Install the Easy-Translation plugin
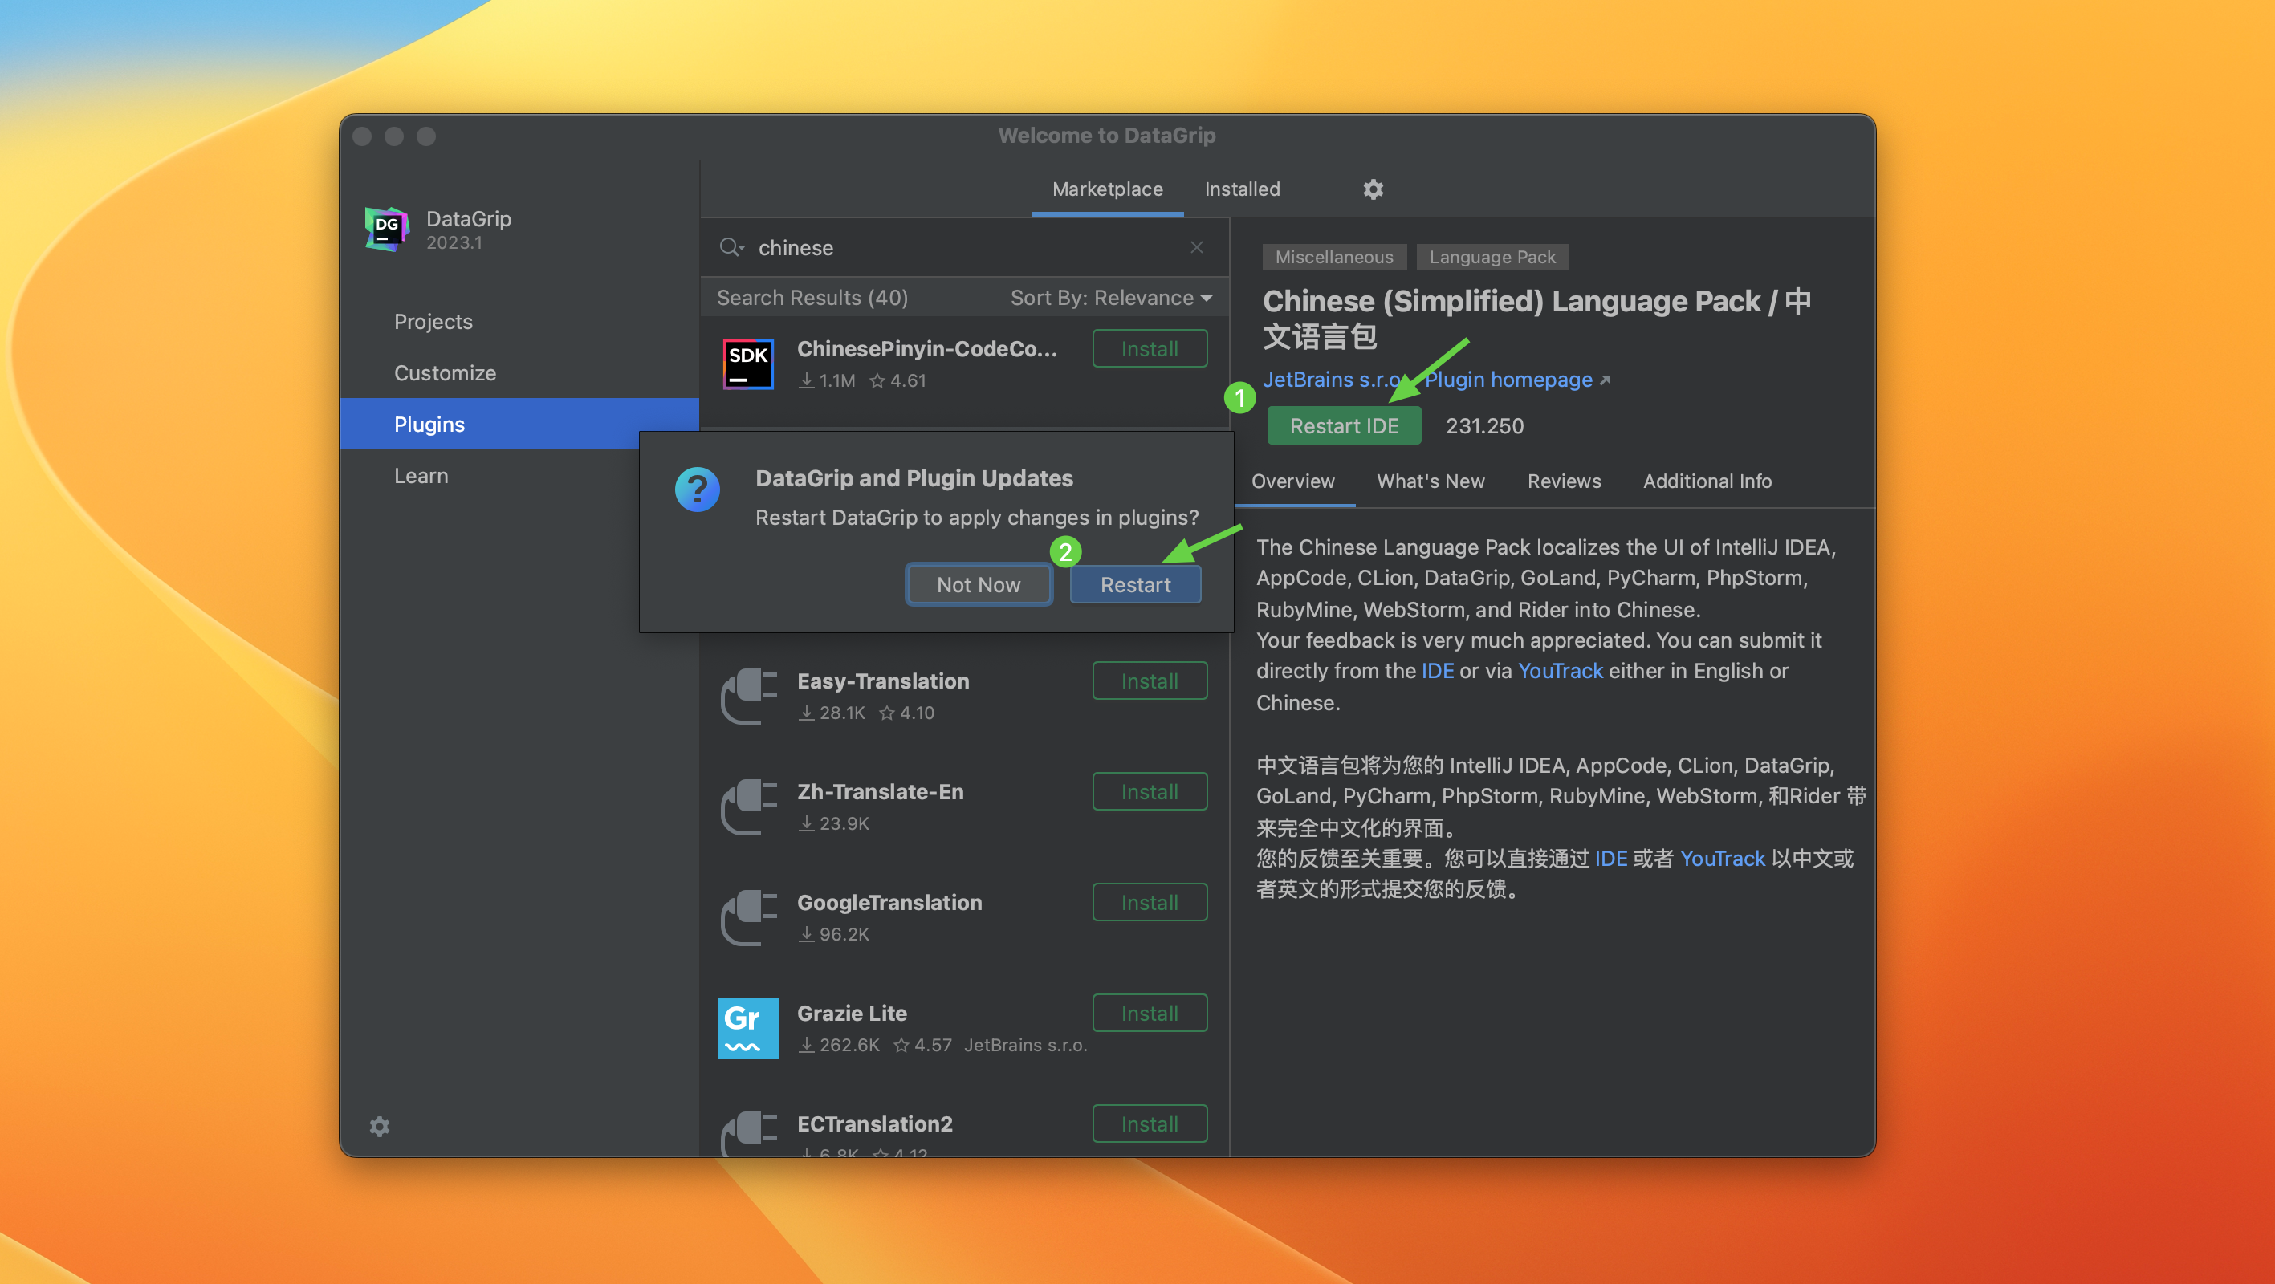This screenshot has height=1284, width=2275. coord(1150,681)
